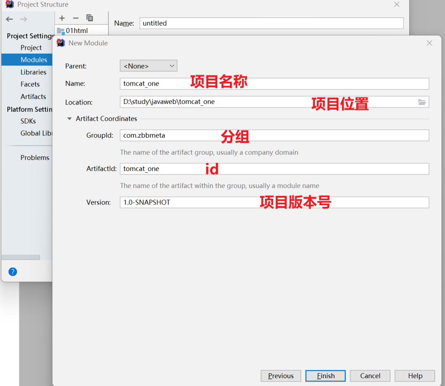
Task: Click the Finish button
Action: point(325,376)
